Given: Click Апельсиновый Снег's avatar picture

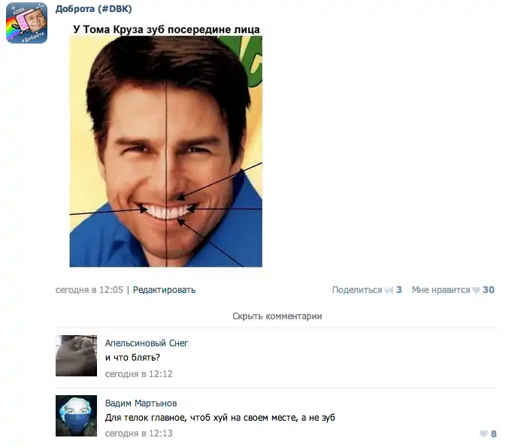Looking at the screenshot, I should [x=76, y=355].
